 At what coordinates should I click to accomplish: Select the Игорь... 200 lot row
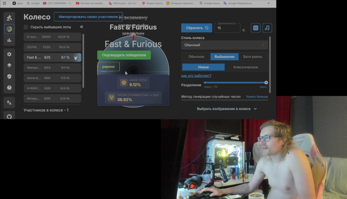click(x=52, y=98)
